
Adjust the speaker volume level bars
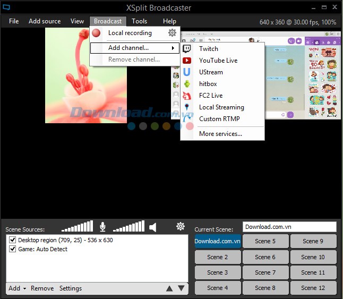click(x=129, y=226)
